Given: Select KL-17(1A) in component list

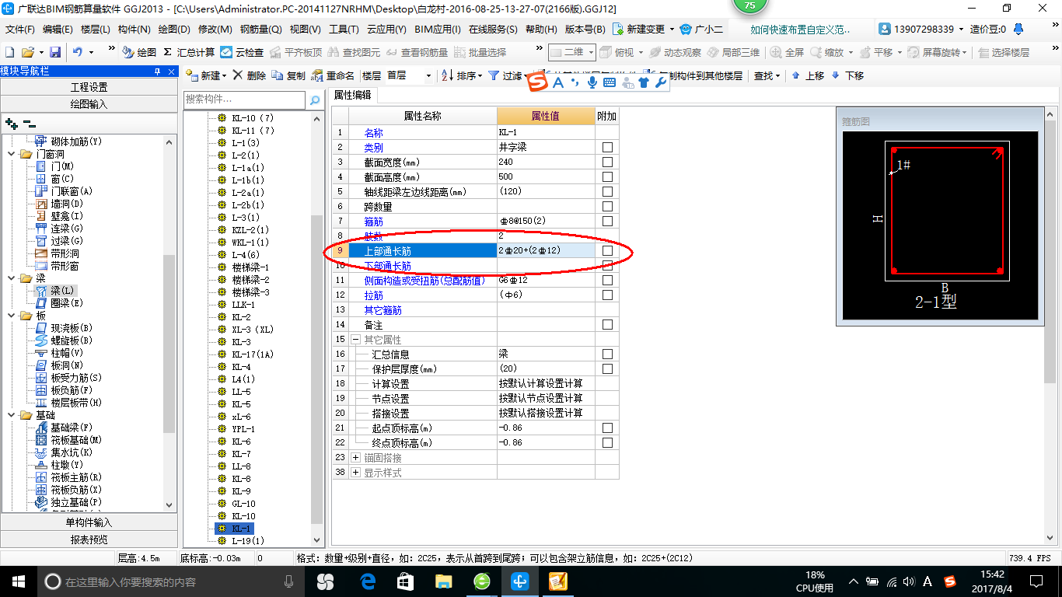Looking at the screenshot, I should (x=253, y=354).
